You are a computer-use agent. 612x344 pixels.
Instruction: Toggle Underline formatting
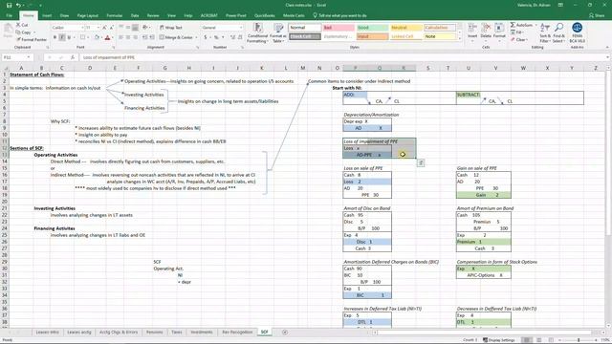point(69,37)
